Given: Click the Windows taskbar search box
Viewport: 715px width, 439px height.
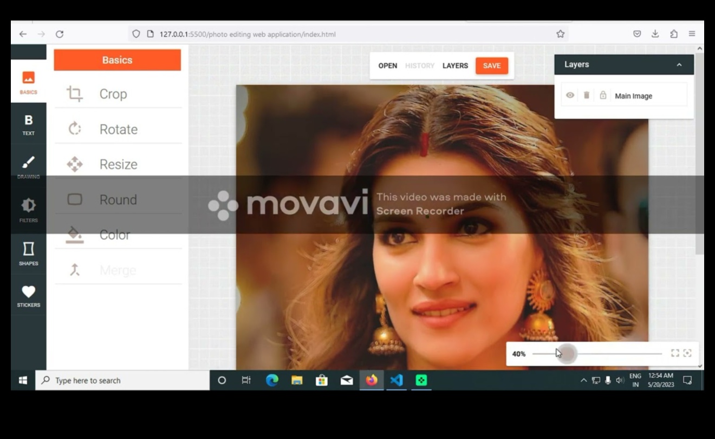Looking at the screenshot, I should [x=123, y=381].
